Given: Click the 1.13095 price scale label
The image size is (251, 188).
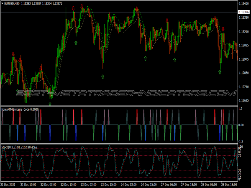Looking at the screenshot, I should point(244,46).
